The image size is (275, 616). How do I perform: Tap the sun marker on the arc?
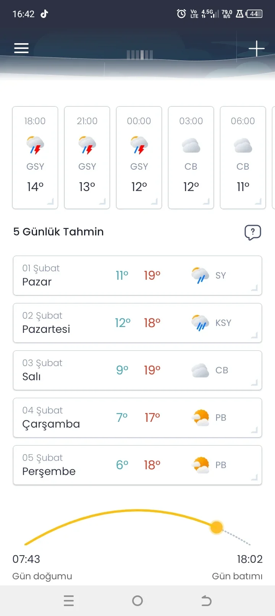pos(217,527)
